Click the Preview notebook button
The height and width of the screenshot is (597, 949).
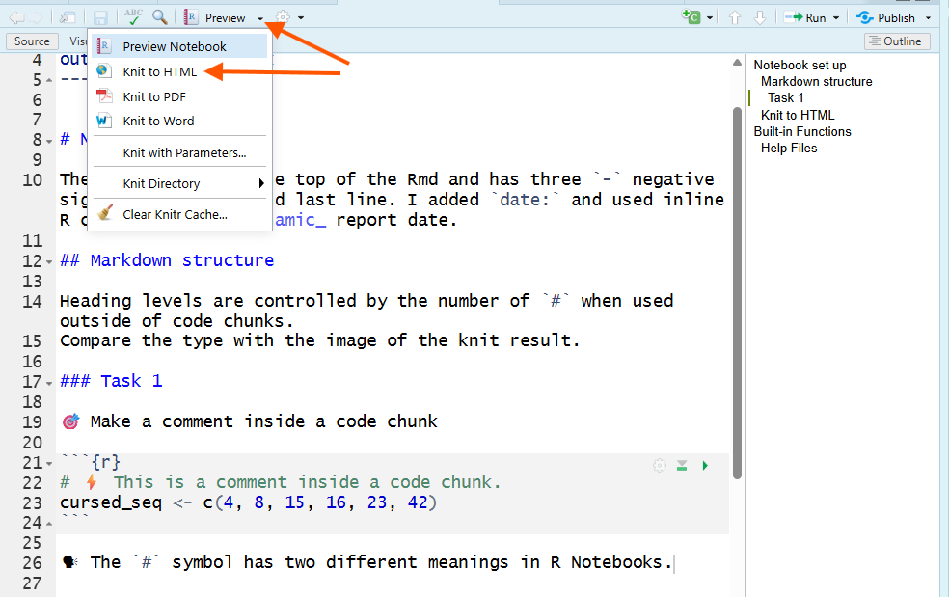215,17
